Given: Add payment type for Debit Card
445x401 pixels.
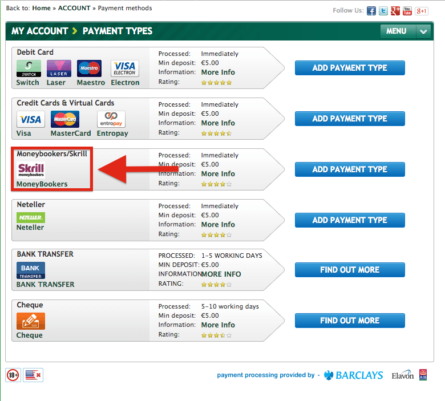Looking at the screenshot, I should [x=350, y=68].
